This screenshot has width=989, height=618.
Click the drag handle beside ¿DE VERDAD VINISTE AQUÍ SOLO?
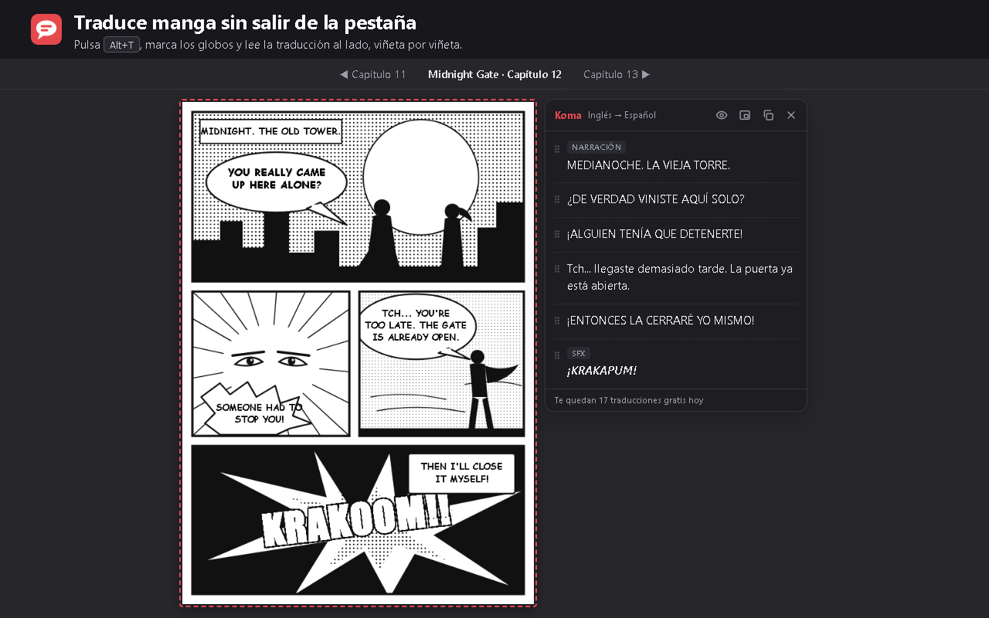[557, 199]
